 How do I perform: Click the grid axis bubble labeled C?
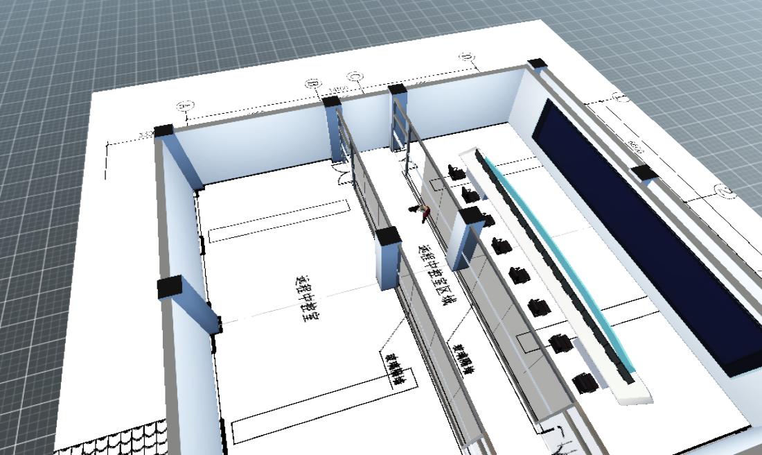pos(354,75)
